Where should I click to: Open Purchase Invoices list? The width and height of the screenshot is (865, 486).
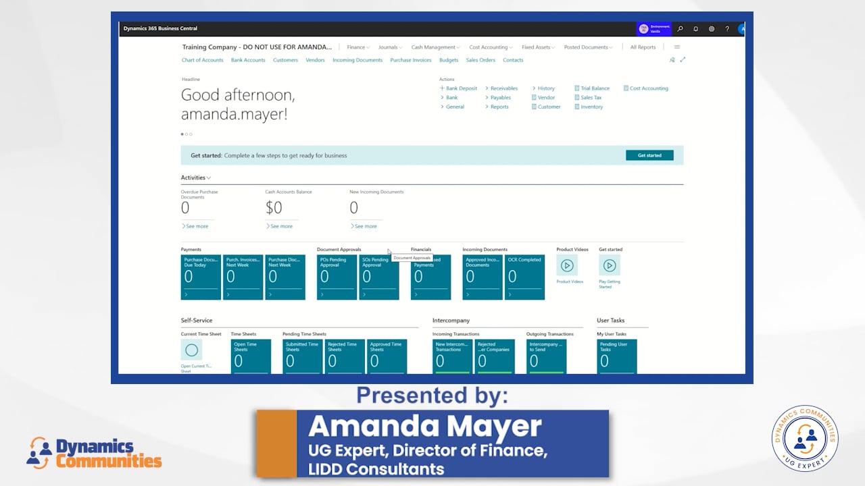pyautogui.click(x=411, y=60)
